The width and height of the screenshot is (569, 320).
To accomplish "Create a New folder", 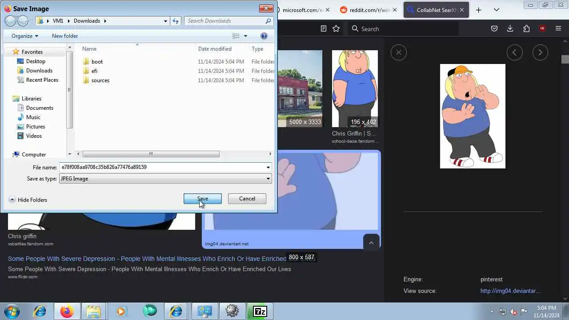I will coord(65,36).
